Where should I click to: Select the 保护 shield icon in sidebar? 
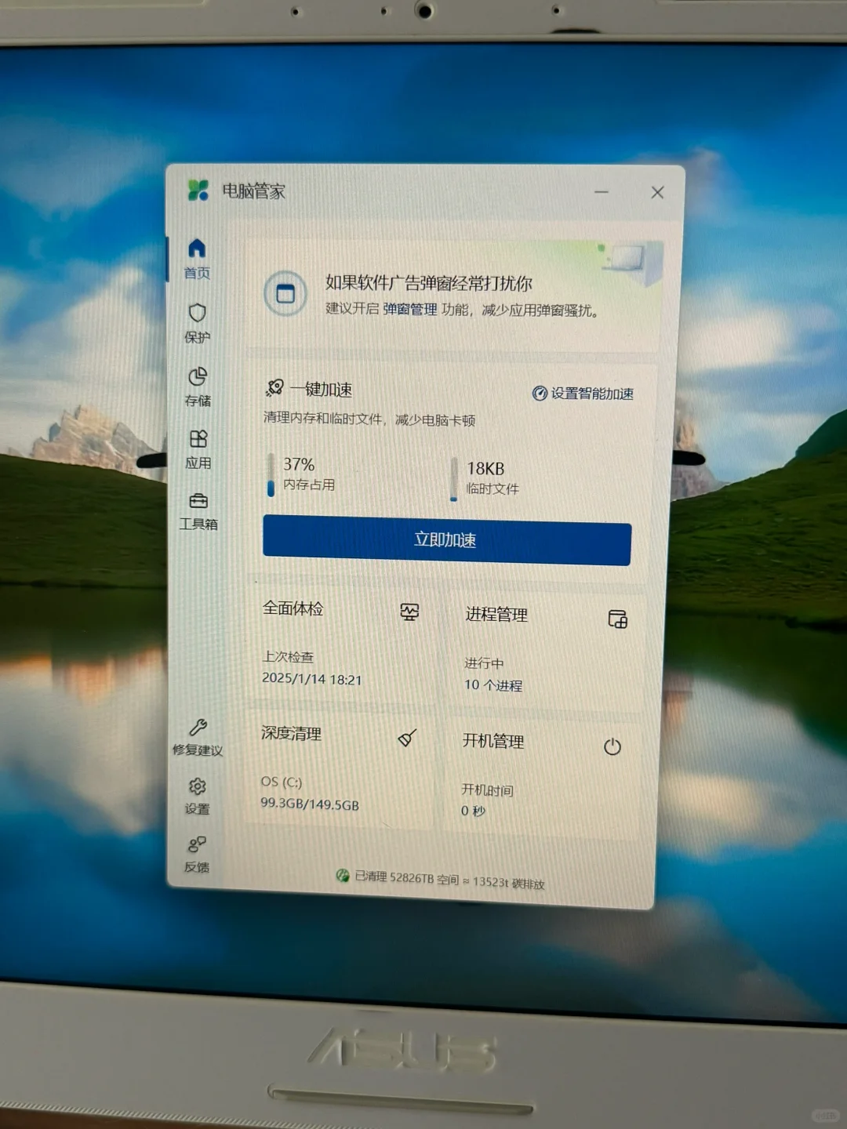click(x=197, y=313)
